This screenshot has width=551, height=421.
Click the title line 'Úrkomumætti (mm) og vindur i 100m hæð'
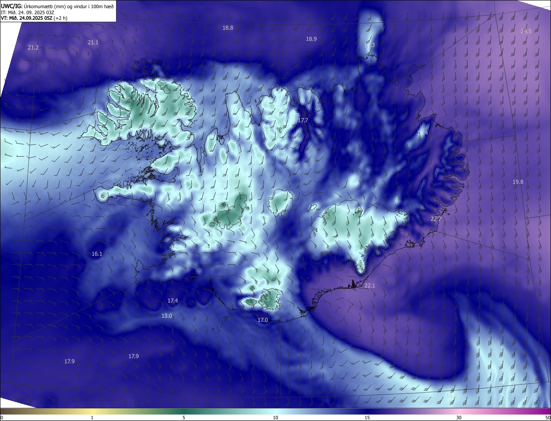69,6
